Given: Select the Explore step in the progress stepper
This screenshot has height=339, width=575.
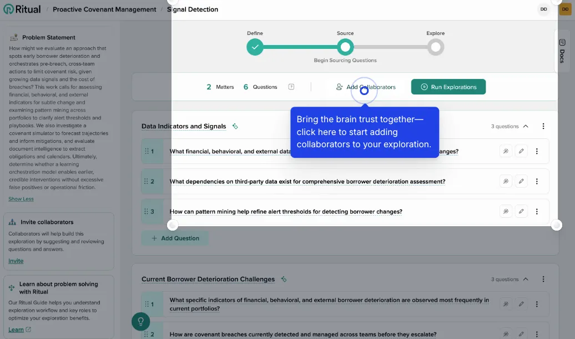Looking at the screenshot, I should click(436, 47).
